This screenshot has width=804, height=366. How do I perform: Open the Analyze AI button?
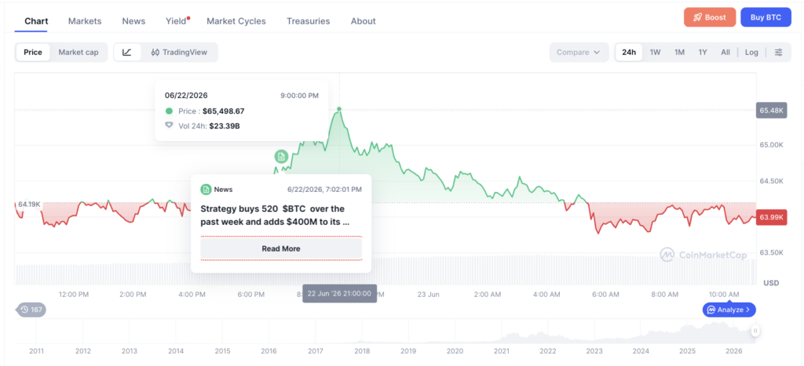point(729,310)
